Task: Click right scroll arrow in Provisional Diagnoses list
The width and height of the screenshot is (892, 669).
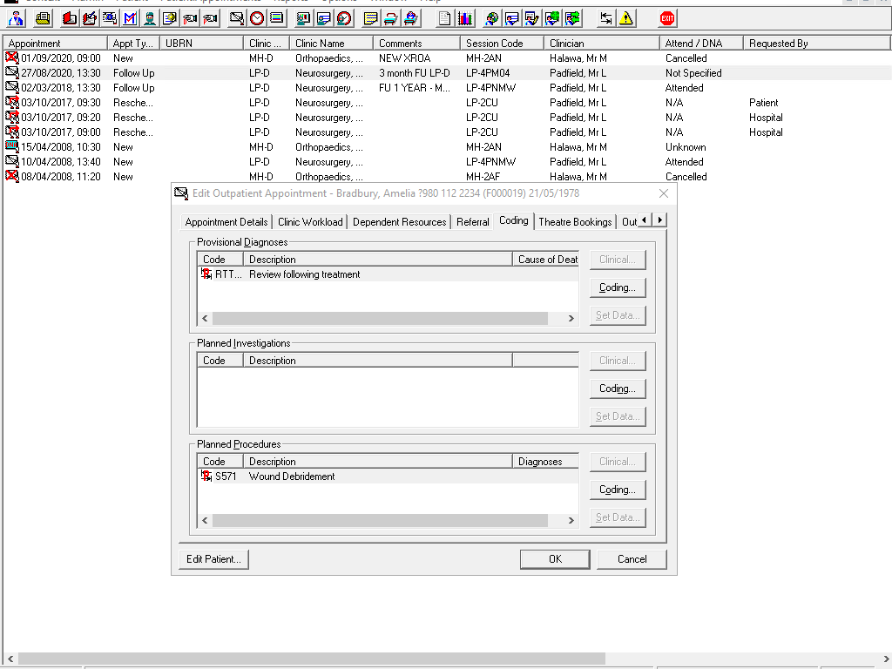Action: [571, 319]
